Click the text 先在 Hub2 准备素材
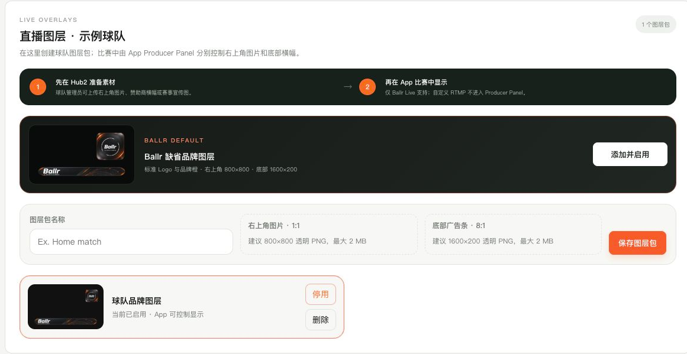Screen dimensions: 687x354 point(85,82)
